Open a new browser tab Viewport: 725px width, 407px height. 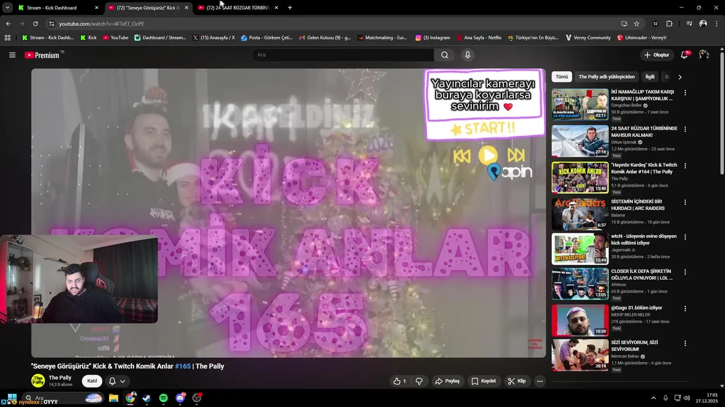290,8
